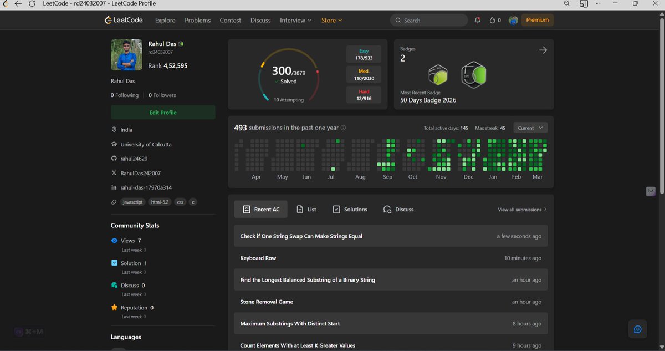Expand the Store dropdown menu
Image resolution: width=665 pixels, height=351 pixels.
click(332, 20)
